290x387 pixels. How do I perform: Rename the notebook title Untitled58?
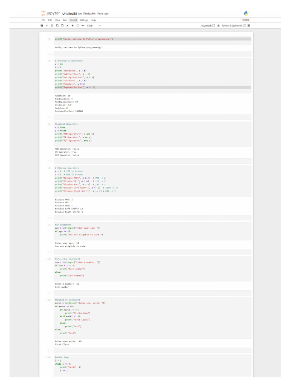pos(69,14)
